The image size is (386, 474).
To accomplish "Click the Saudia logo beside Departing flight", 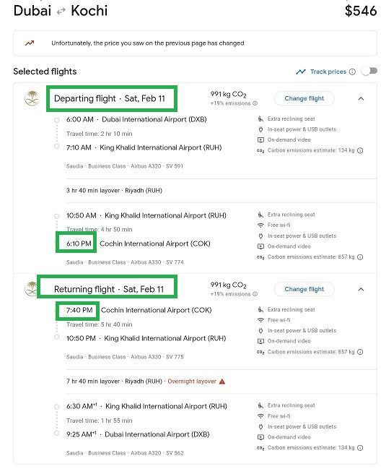I will (32, 98).
